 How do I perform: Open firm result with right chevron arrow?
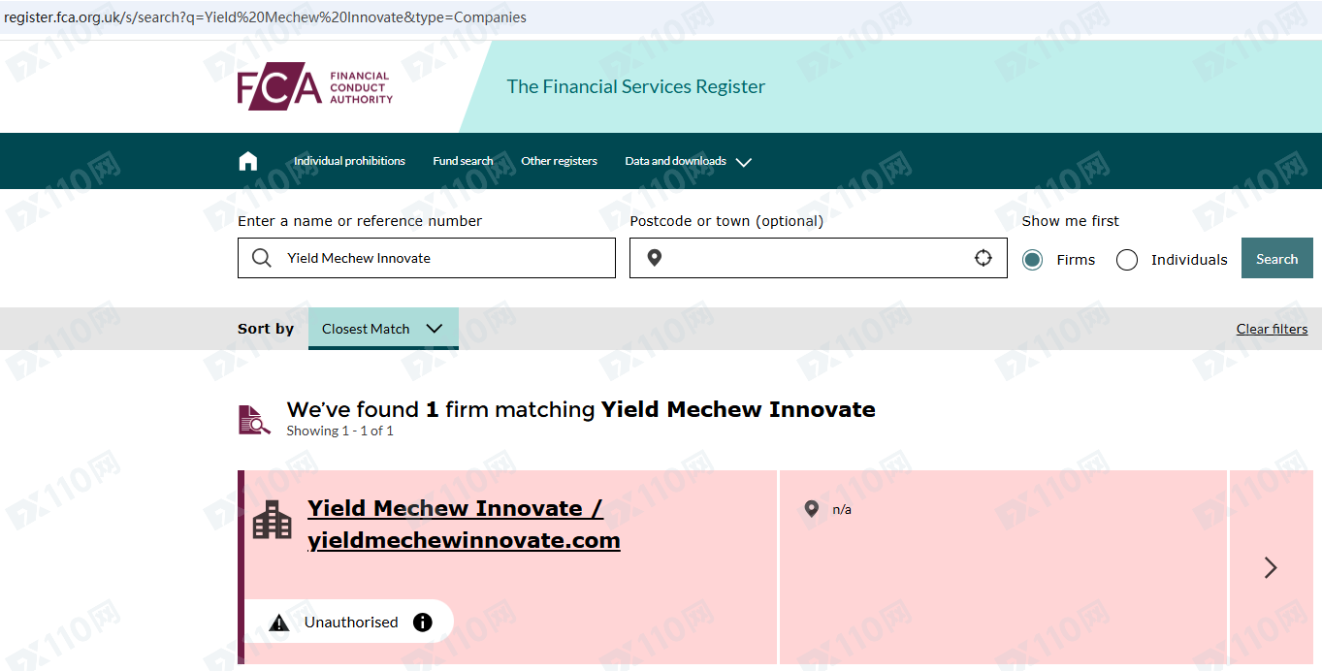1271,567
